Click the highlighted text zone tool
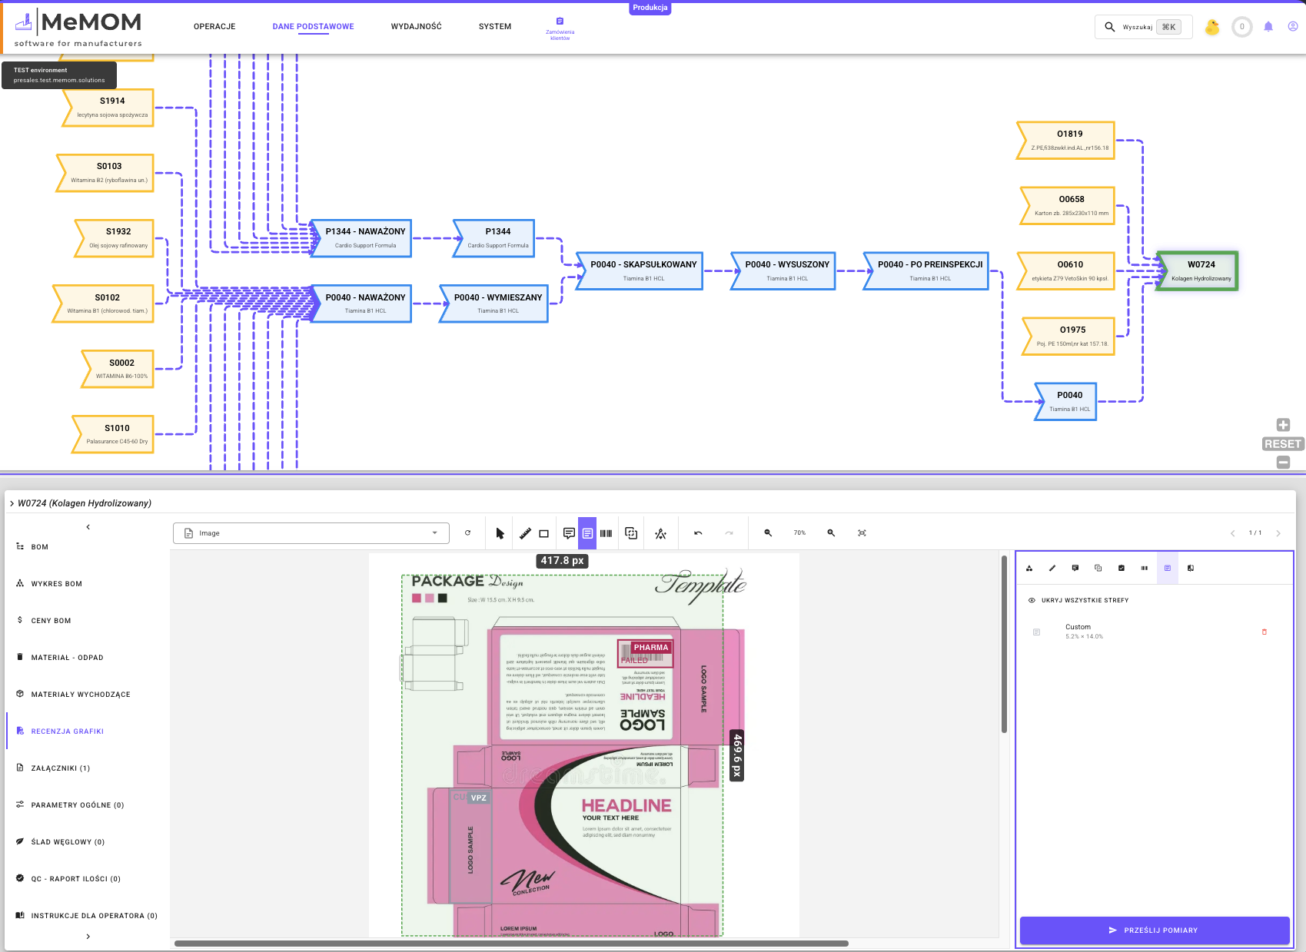Viewport: 1306px width, 952px height. [587, 533]
